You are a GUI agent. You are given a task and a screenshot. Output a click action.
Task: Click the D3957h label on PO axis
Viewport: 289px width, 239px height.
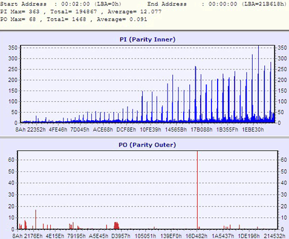coord(121,236)
